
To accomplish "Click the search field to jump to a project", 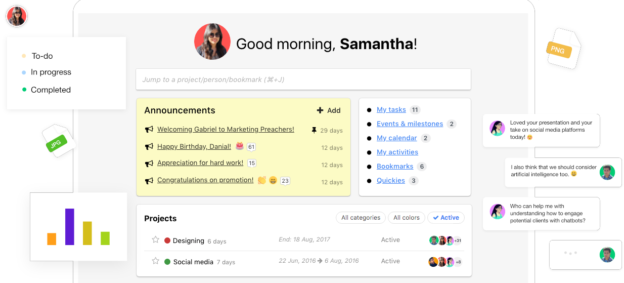I will pyautogui.click(x=303, y=79).
